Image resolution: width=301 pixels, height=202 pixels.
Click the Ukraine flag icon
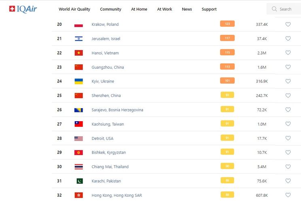point(78,81)
